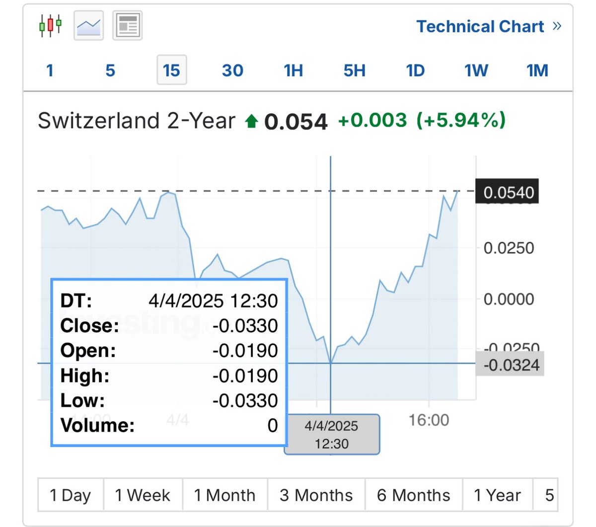Set chart range to 1 Month
This screenshot has height=527, width=596.
point(224,495)
